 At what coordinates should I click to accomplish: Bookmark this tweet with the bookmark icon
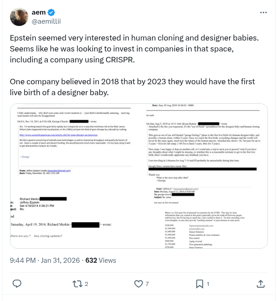(x=200, y=284)
